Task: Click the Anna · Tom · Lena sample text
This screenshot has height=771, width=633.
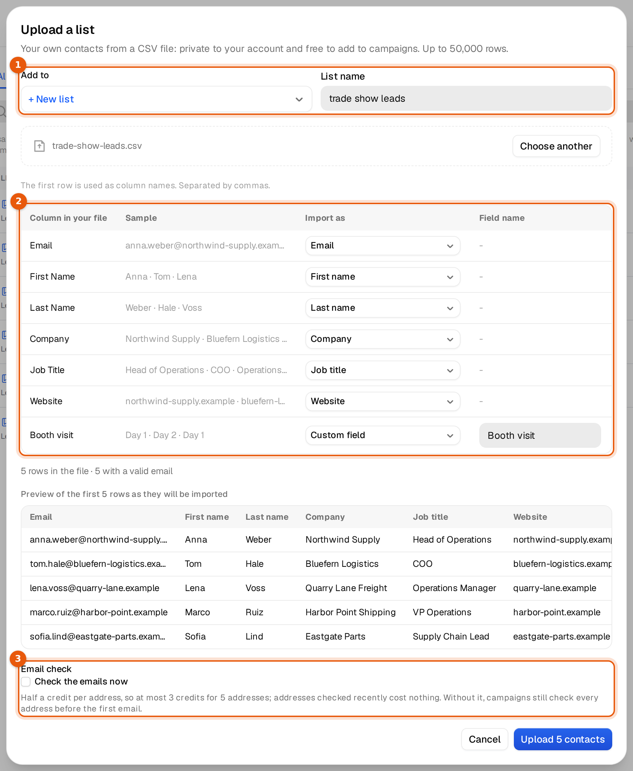Action: tap(161, 276)
